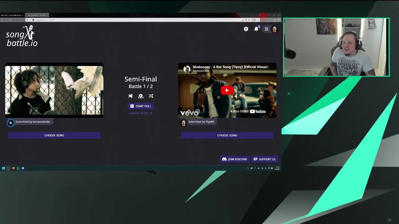The width and height of the screenshot is (399, 224).
Task: Go back to the previous battle
Action: 130,96
